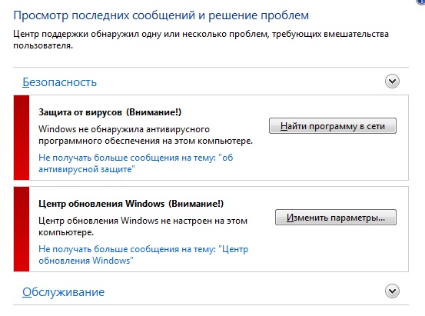
Task: Turn off messages about Центр обновления Windows
Action: point(143,254)
